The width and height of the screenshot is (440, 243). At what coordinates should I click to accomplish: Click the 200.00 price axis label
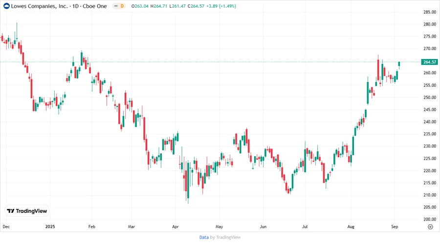pyautogui.click(x=430, y=219)
